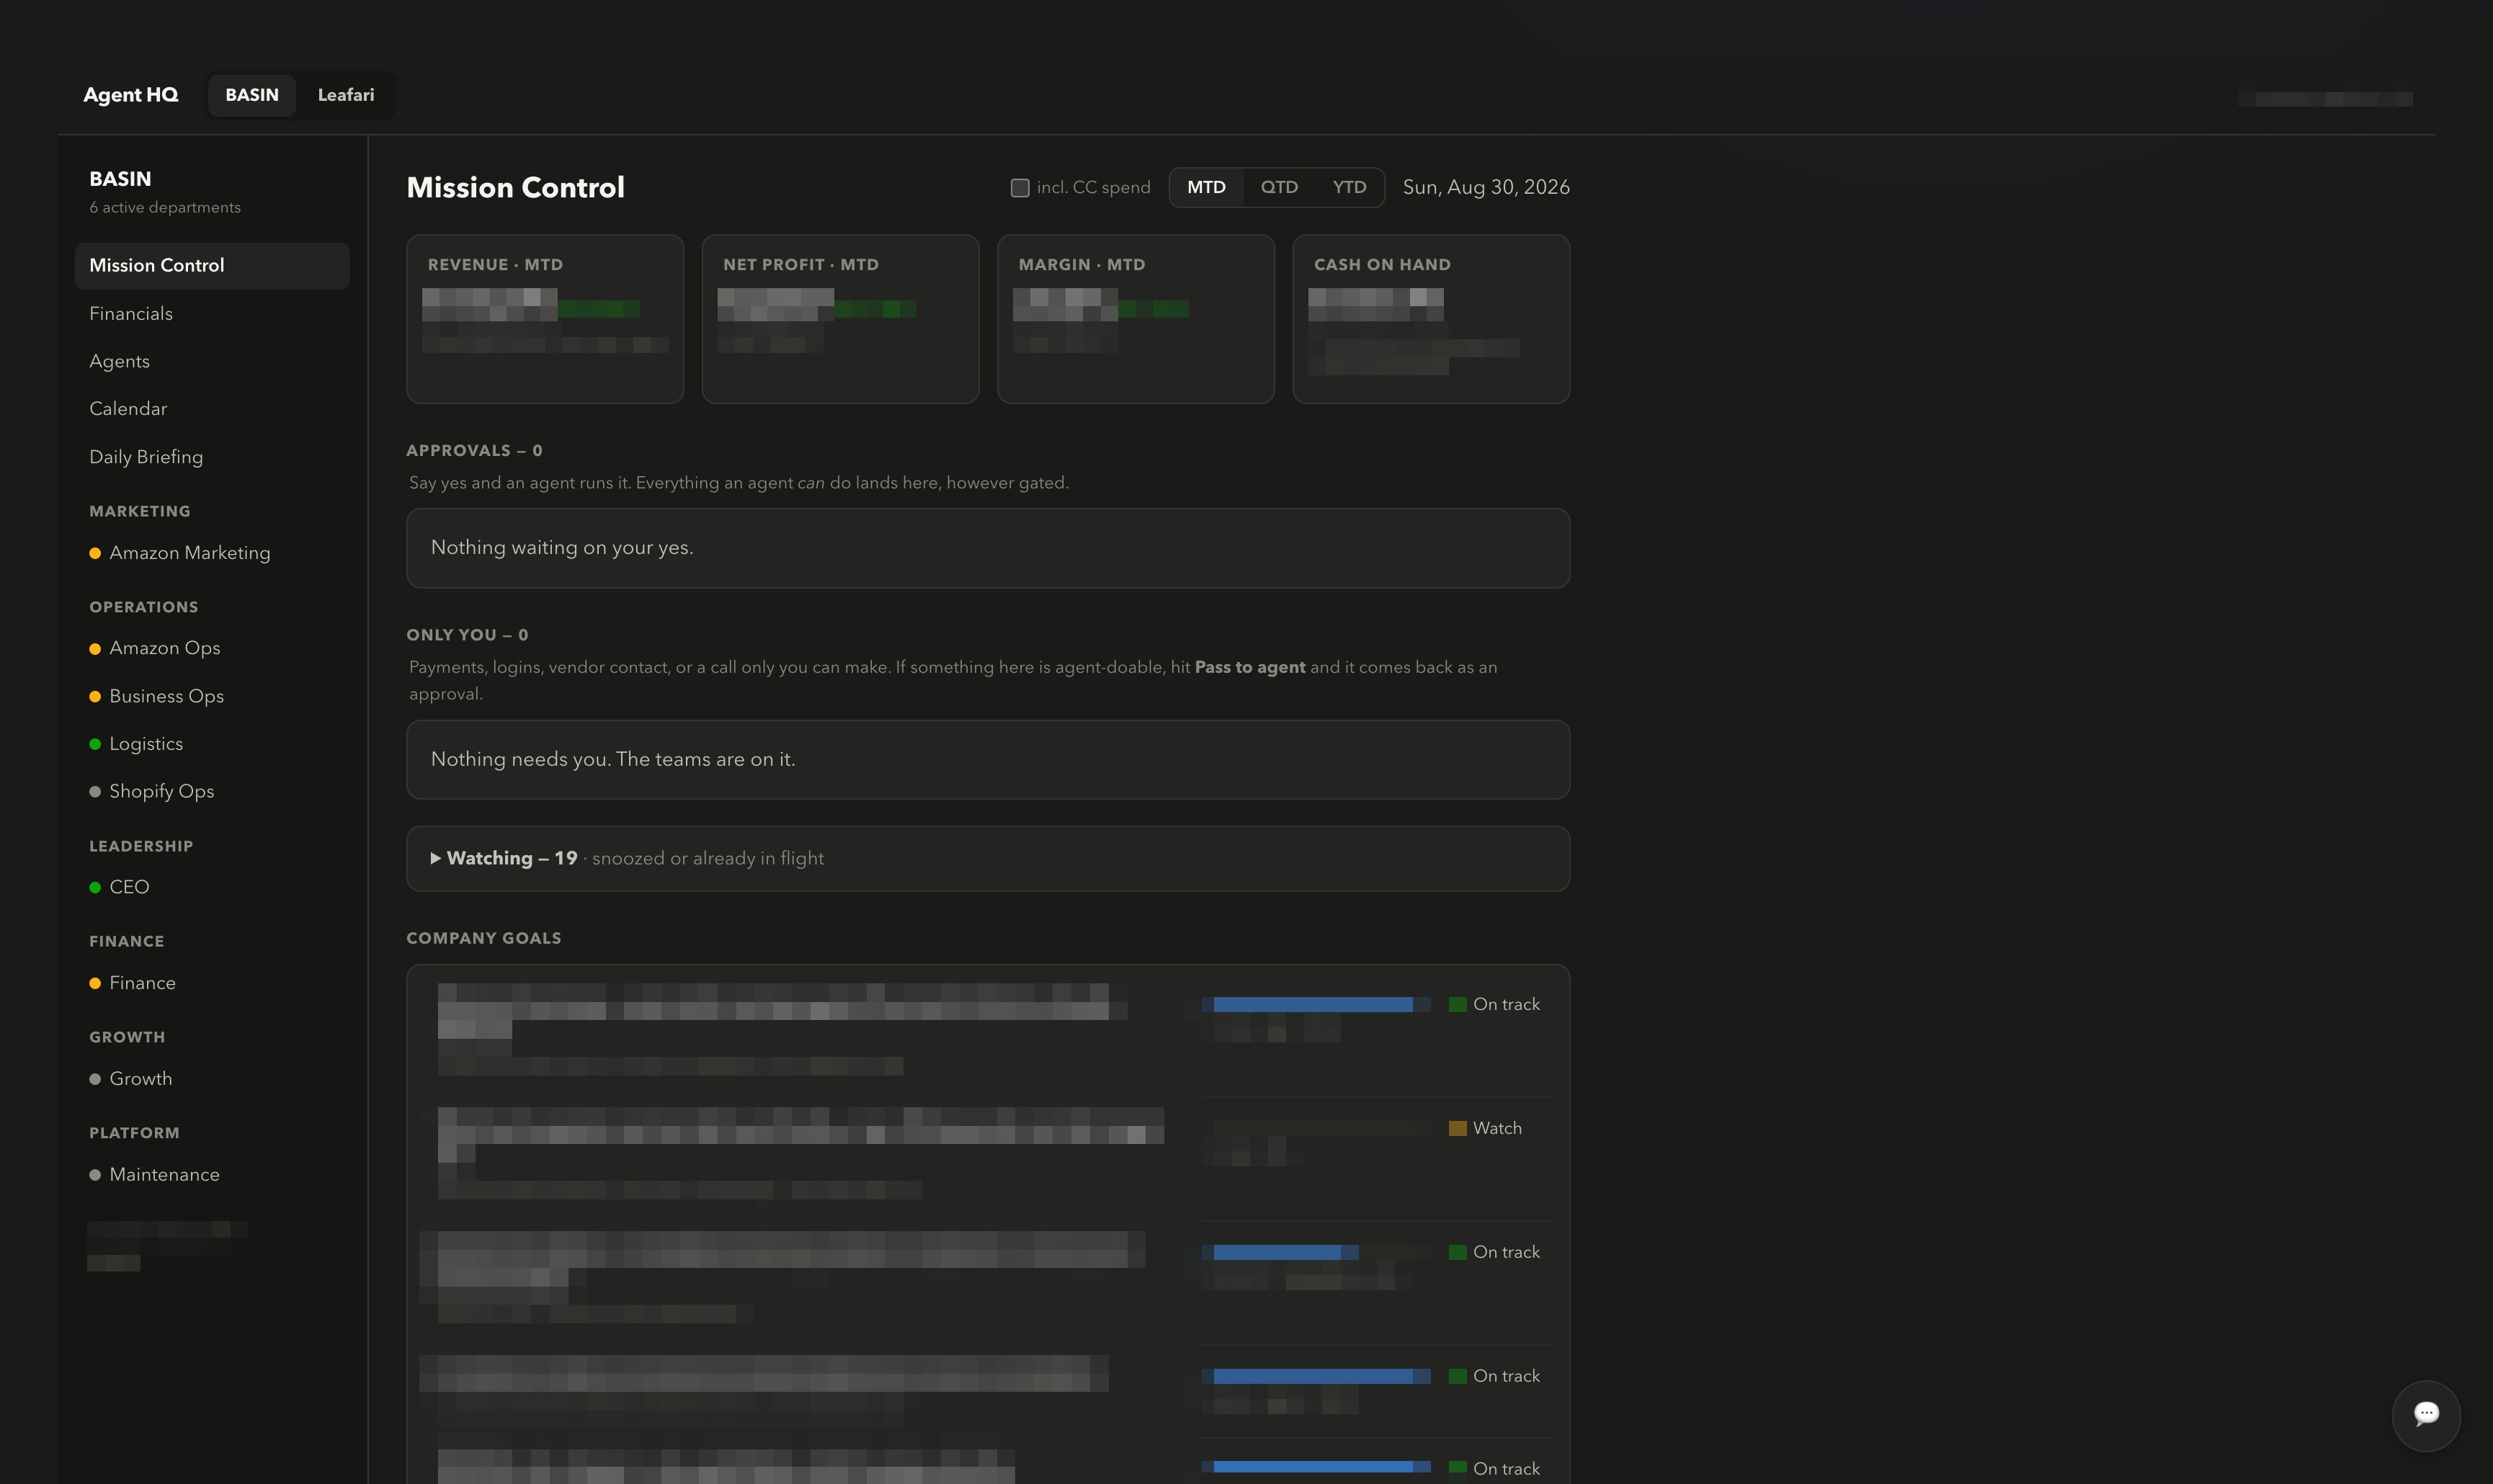This screenshot has width=2493, height=1484.
Task: Open the Shopify Ops department
Action: 212,791
